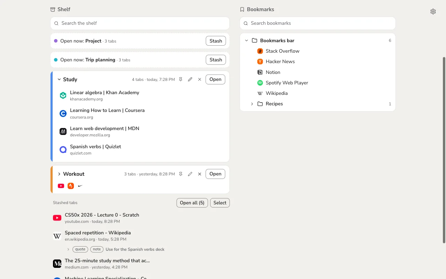The image size is (446, 279).
Task: Click the Workout group title
Action: [74, 174]
